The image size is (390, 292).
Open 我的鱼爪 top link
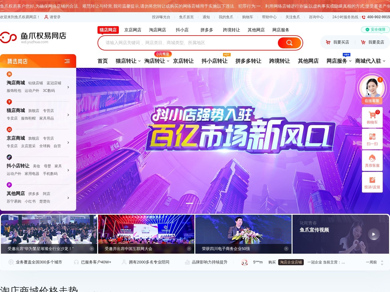(x=226, y=17)
